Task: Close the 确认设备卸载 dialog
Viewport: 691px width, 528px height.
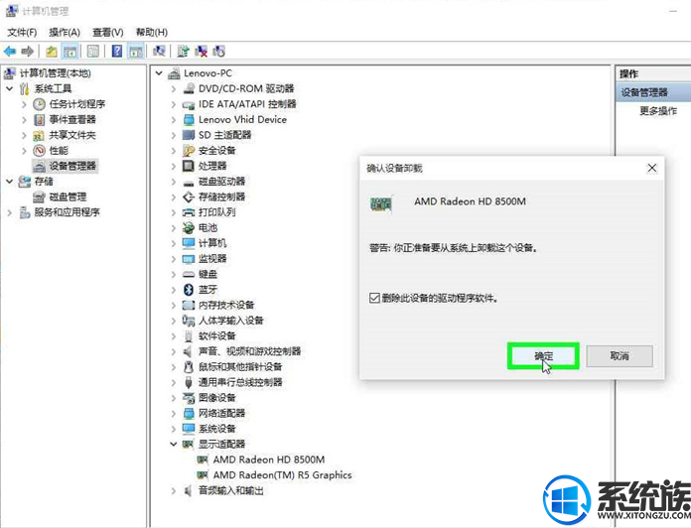Action: click(651, 168)
